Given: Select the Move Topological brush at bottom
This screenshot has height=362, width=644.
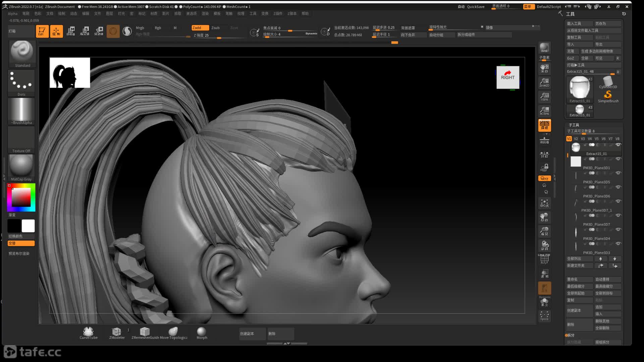Looking at the screenshot, I should (173, 333).
